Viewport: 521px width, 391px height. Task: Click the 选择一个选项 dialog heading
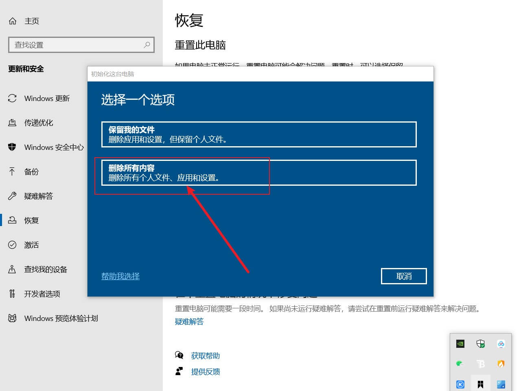pyautogui.click(x=138, y=99)
